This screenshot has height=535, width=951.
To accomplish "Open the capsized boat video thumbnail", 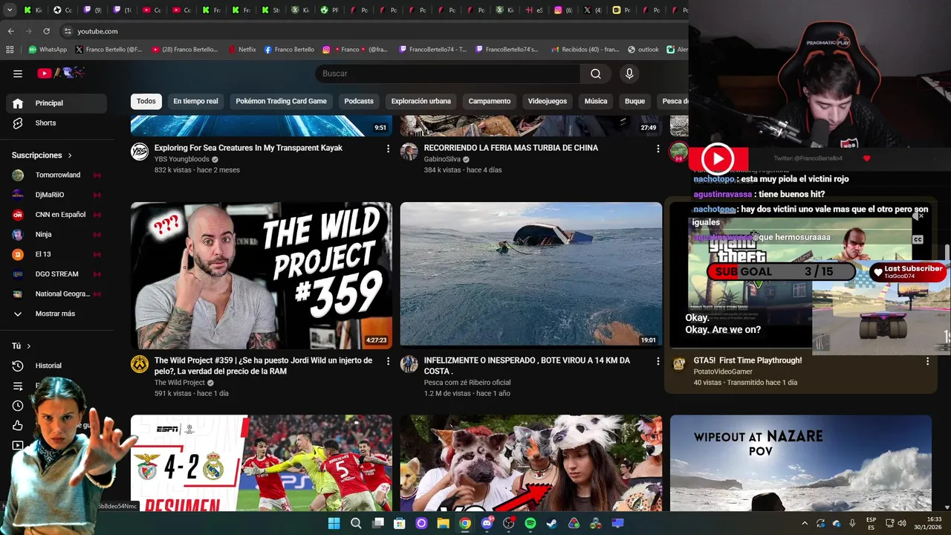I will click(531, 275).
